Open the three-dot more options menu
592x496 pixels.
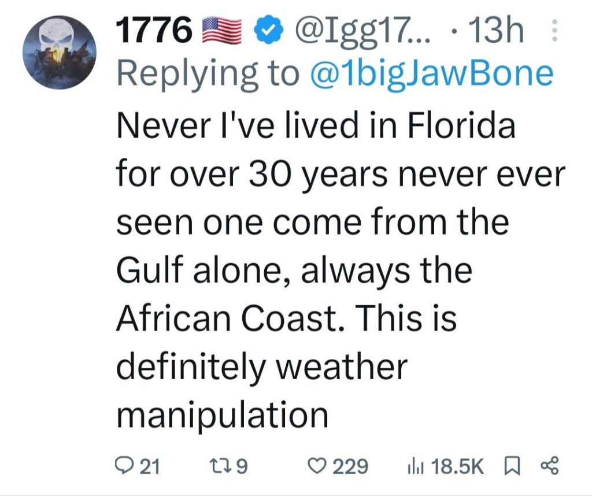point(554,31)
